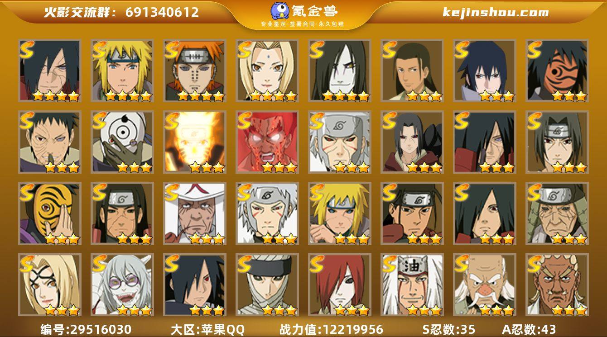607x337 pixels.
Task: Click the account ID 29516030 label
Action: coord(86,329)
